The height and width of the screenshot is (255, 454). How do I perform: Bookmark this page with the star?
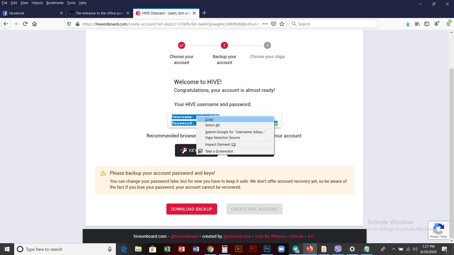(x=282, y=24)
